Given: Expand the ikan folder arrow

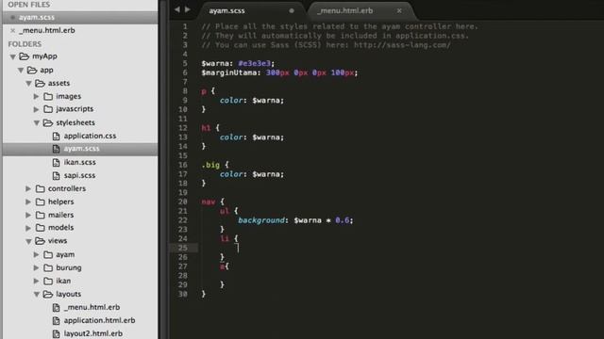Looking at the screenshot, I should [x=36, y=281].
